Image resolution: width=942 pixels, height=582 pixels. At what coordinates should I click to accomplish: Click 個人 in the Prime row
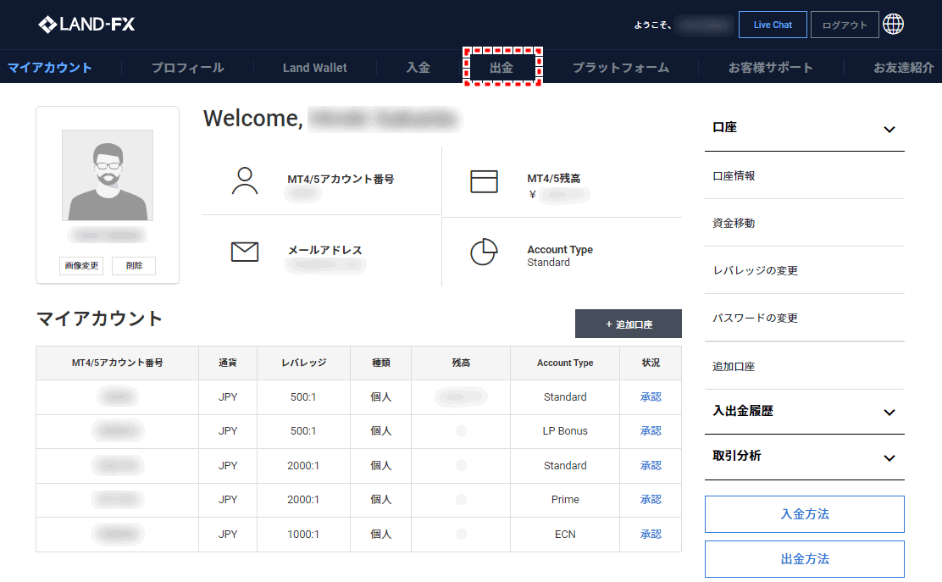tap(381, 499)
